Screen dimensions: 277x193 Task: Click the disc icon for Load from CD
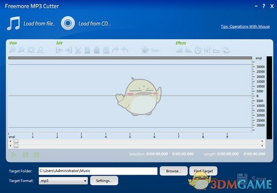[x=68, y=23]
